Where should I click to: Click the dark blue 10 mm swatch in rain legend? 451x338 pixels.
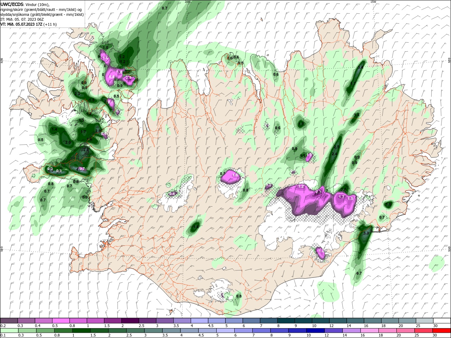pos(315,331)
